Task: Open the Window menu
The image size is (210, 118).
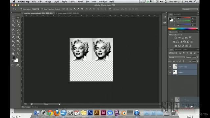Action: pyautogui.click(x=103, y=2)
